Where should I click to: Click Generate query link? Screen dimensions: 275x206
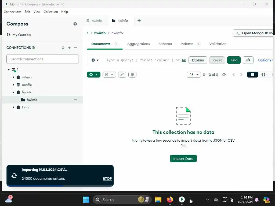point(184,60)
